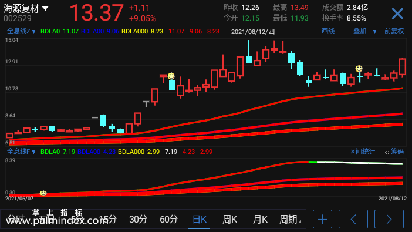
Task: Switch to the 周K tab
Action: coord(229,219)
